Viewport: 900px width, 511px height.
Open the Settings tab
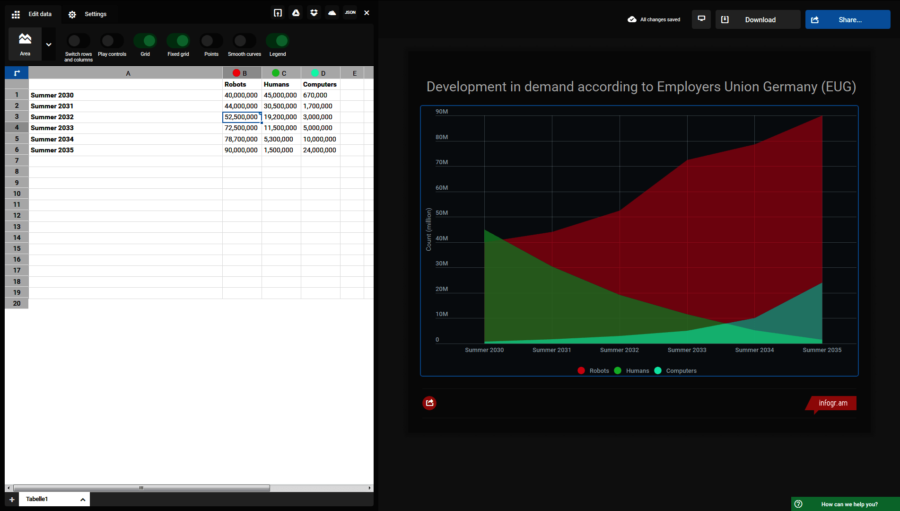tap(87, 14)
